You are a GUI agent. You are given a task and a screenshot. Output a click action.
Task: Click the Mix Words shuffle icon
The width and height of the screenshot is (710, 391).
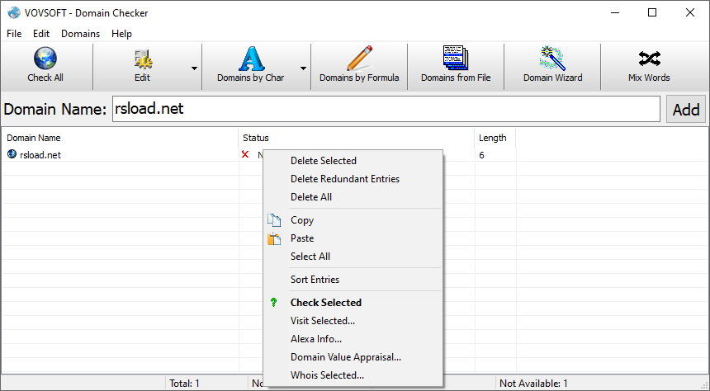650,59
